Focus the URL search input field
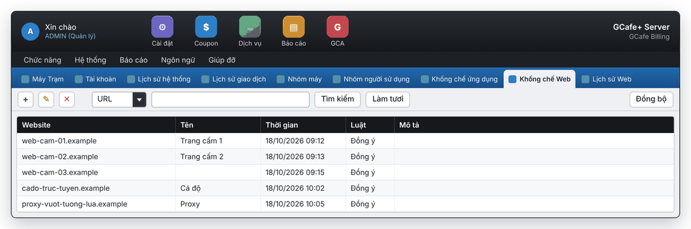Image resolution: width=691 pixels, height=229 pixels. (231, 100)
